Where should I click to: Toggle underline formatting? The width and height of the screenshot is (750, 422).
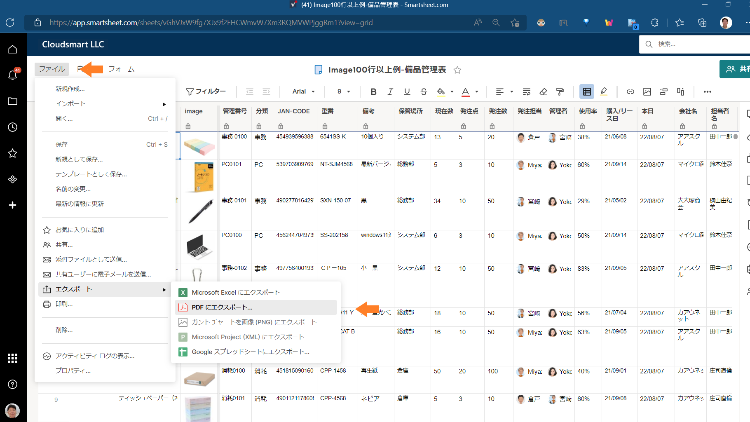(x=407, y=91)
